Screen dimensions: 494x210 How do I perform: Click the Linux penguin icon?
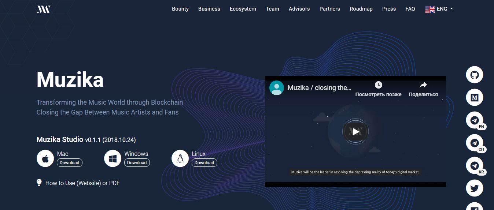180,158
